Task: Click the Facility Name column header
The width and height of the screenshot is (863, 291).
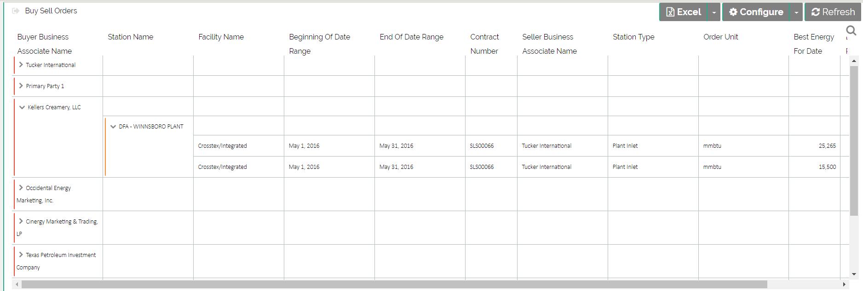Action: click(221, 37)
